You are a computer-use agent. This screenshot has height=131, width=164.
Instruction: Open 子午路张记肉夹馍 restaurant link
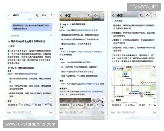[x=81, y=53]
